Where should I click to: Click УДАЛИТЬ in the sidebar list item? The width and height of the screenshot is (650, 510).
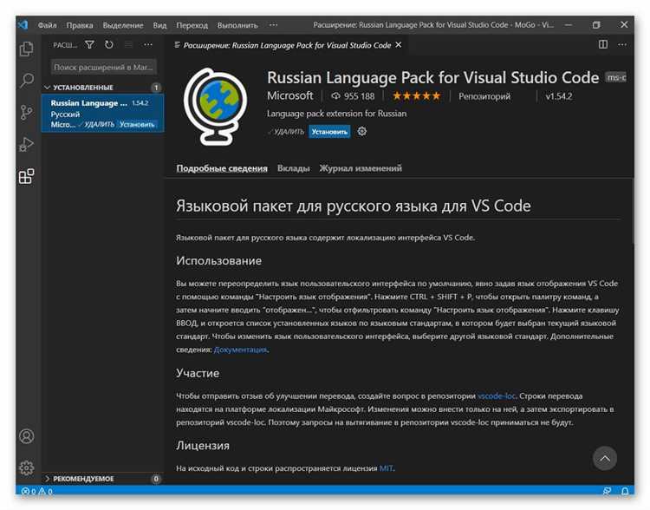[x=97, y=124]
